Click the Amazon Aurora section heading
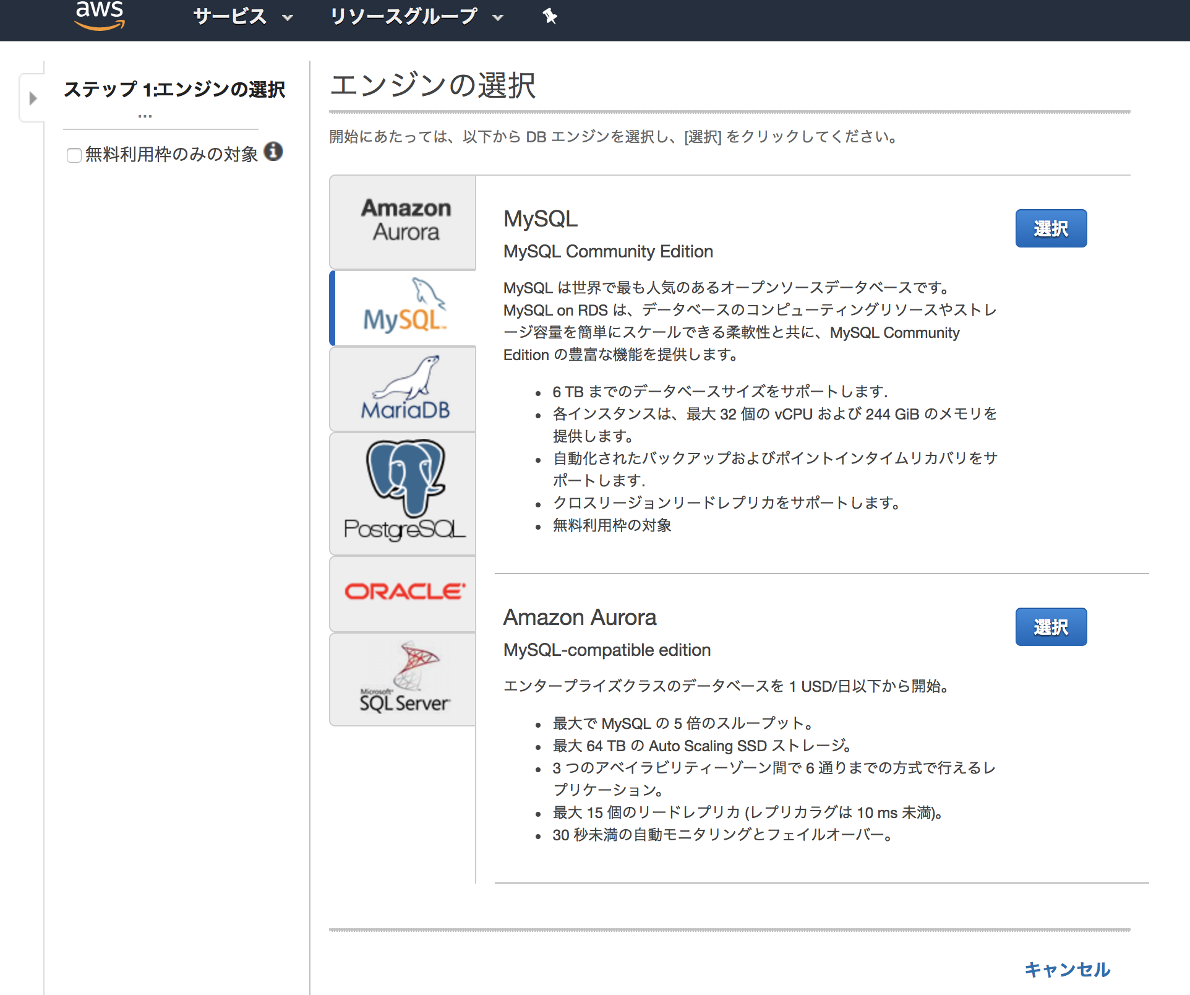1190x995 pixels. (x=580, y=617)
